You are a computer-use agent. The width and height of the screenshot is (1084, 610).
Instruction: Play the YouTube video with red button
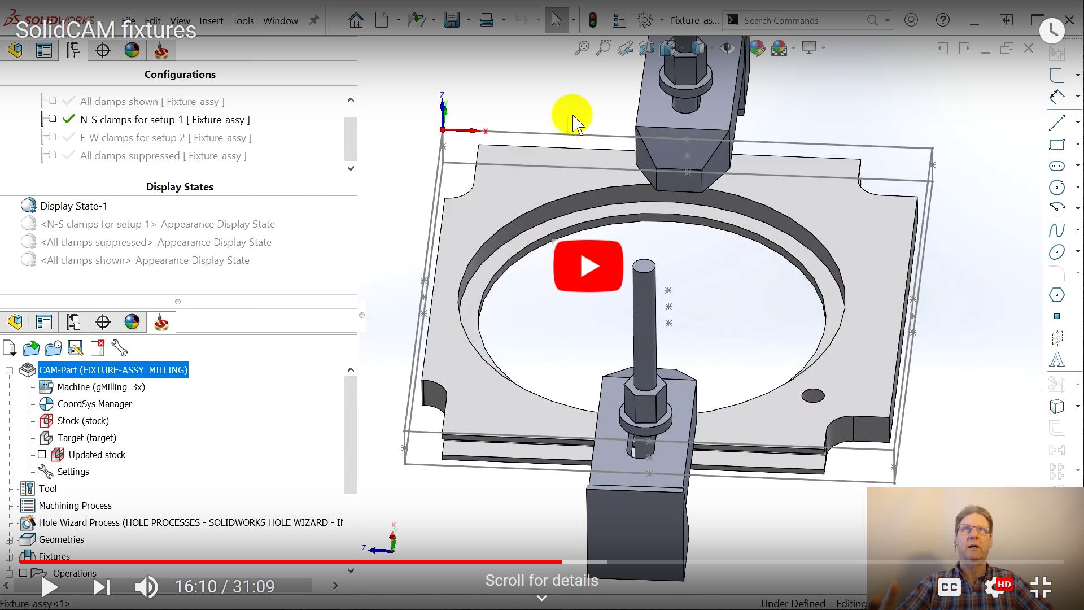(588, 266)
